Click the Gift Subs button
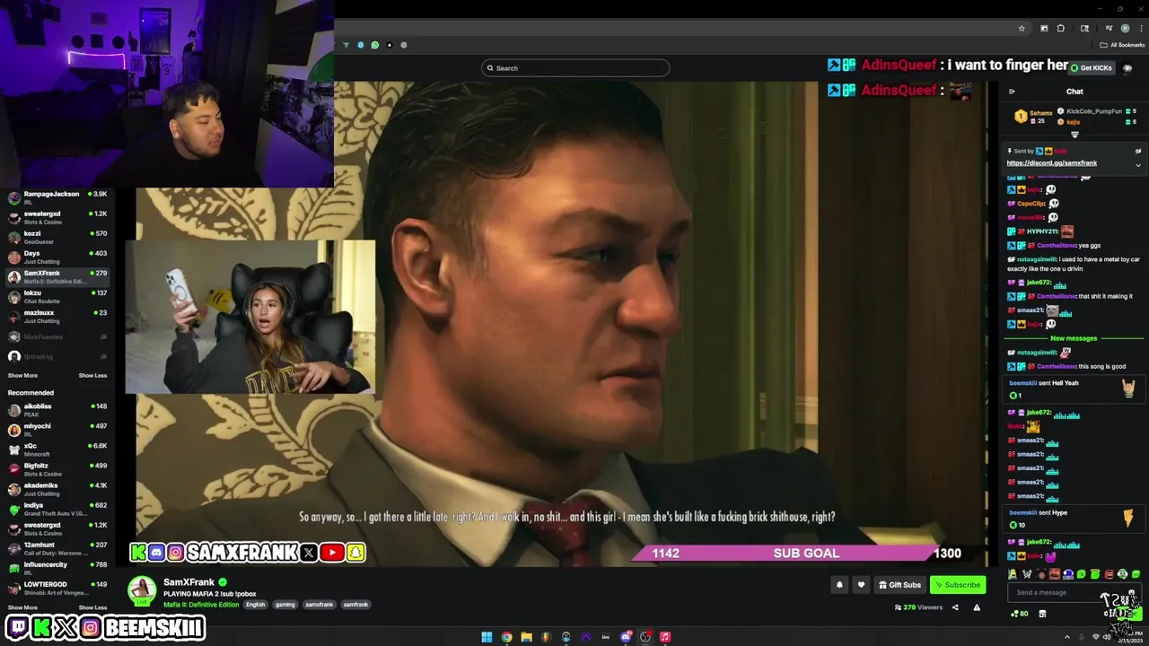This screenshot has width=1149, height=646. (x=899, y=585)
